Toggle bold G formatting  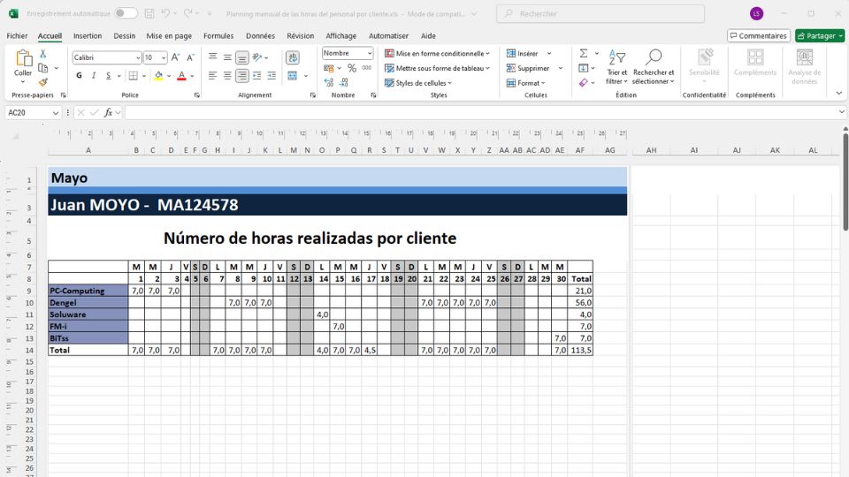(79, 76)
